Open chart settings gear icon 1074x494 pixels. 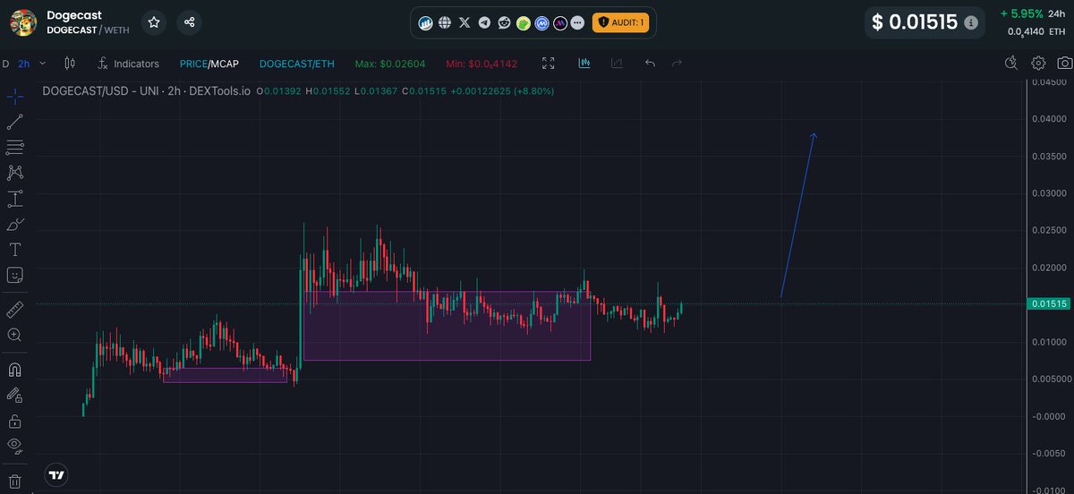point(1038,63)
